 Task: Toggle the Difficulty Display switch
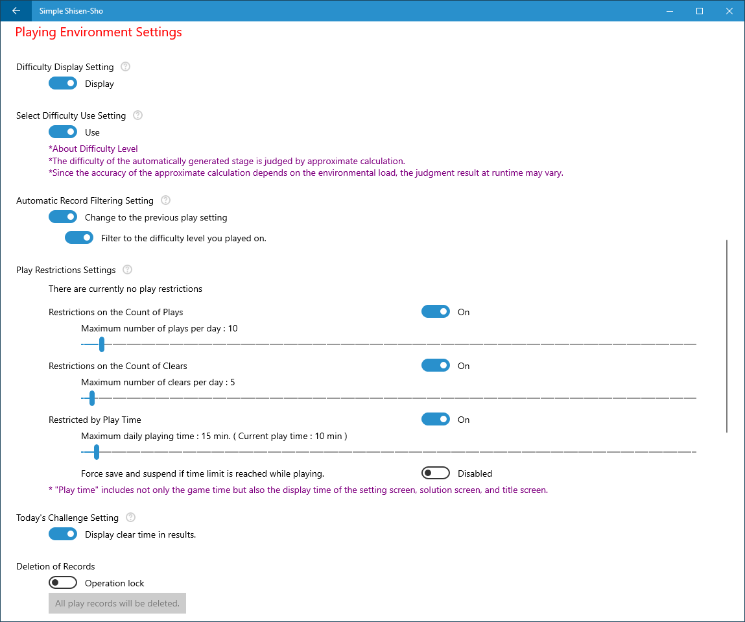pos(63,83)
